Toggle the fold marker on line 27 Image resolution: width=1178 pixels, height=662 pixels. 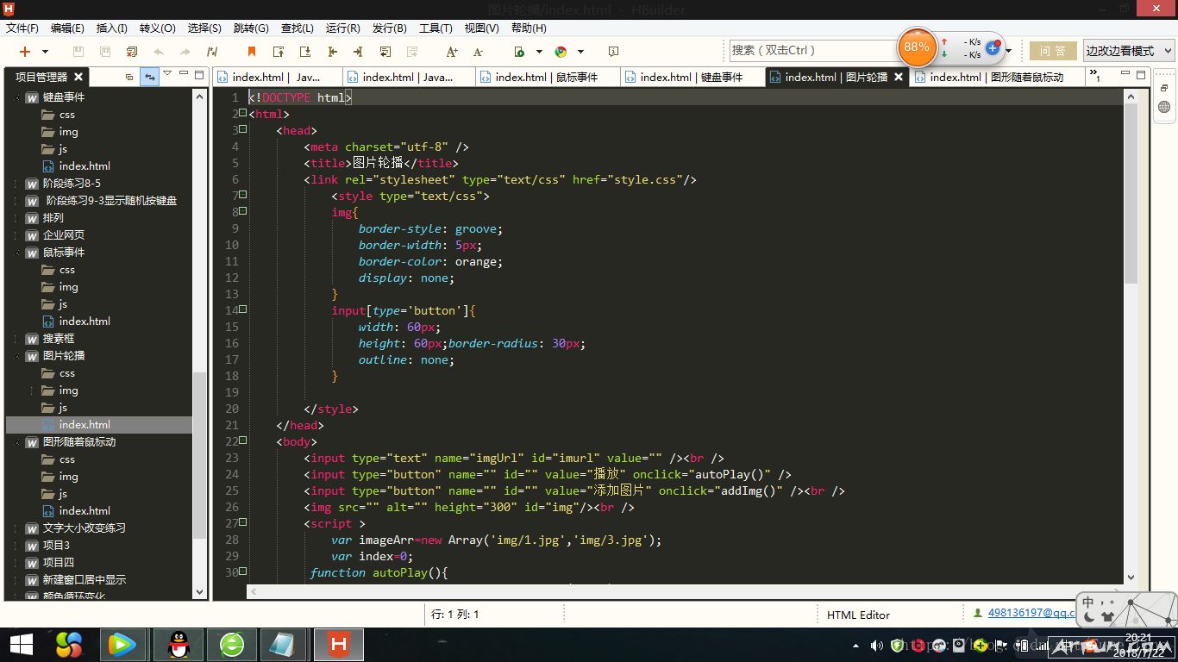click(x=243, y=523)
